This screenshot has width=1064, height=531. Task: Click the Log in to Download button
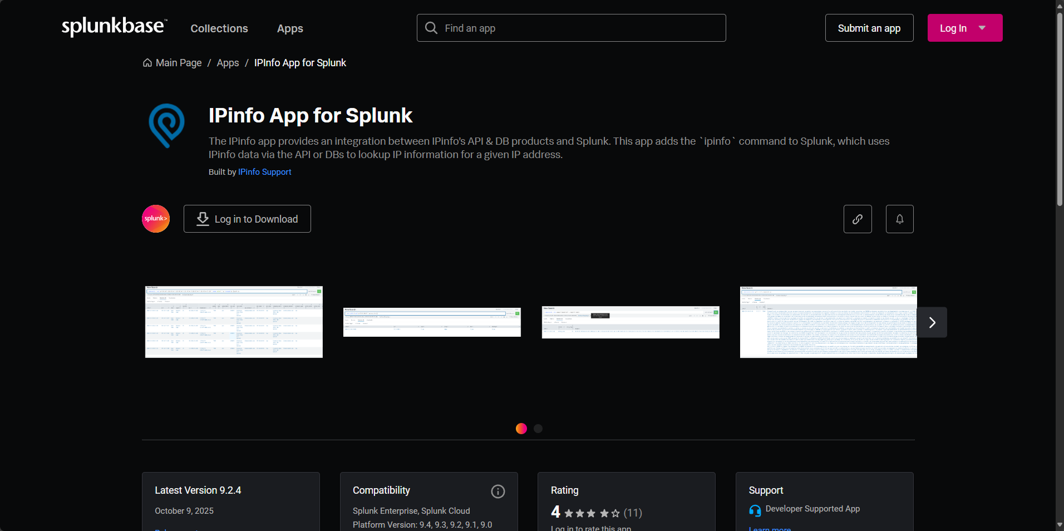247,219
